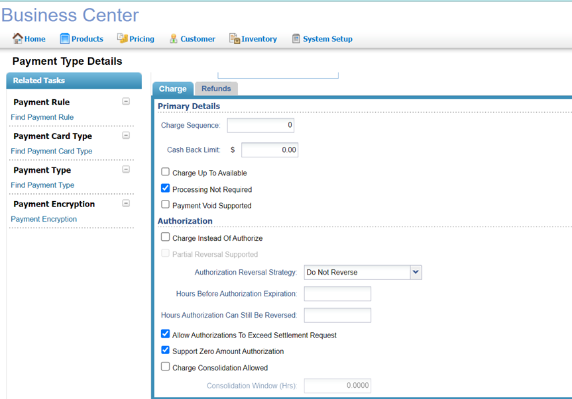Switch to the Refunds tab
The image size is (572, 399).
(216, 89)
